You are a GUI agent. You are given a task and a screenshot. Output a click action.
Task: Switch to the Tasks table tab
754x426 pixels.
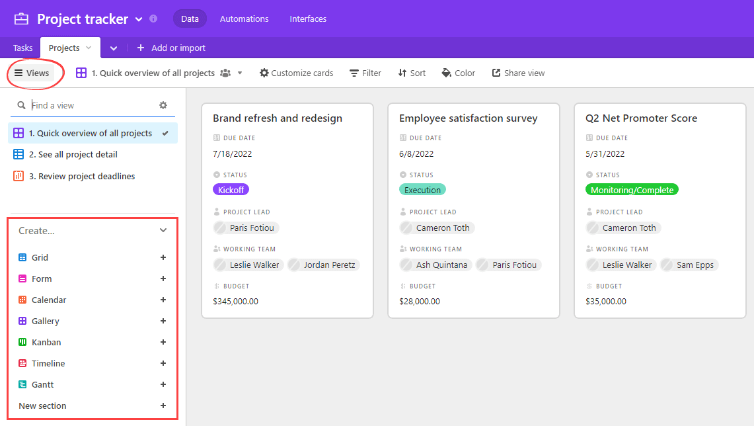click(22, 48)
